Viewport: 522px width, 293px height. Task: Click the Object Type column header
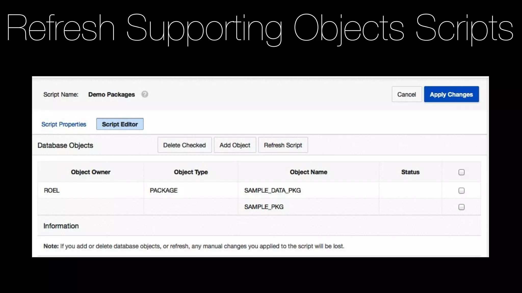191,172
